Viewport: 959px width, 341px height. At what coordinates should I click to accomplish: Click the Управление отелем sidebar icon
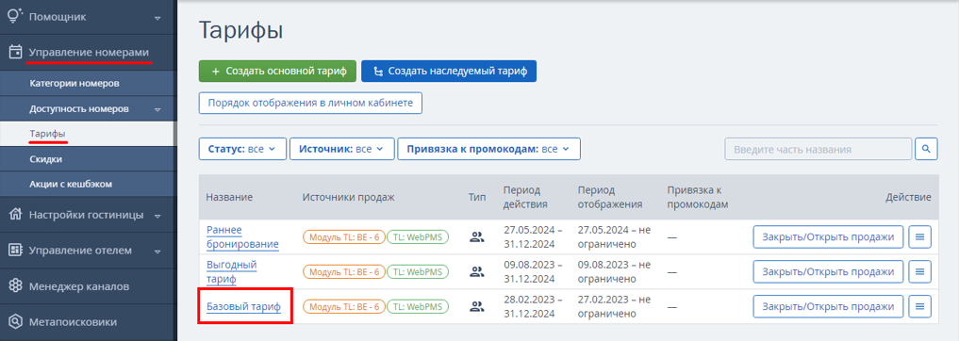[x=15, y=251]
